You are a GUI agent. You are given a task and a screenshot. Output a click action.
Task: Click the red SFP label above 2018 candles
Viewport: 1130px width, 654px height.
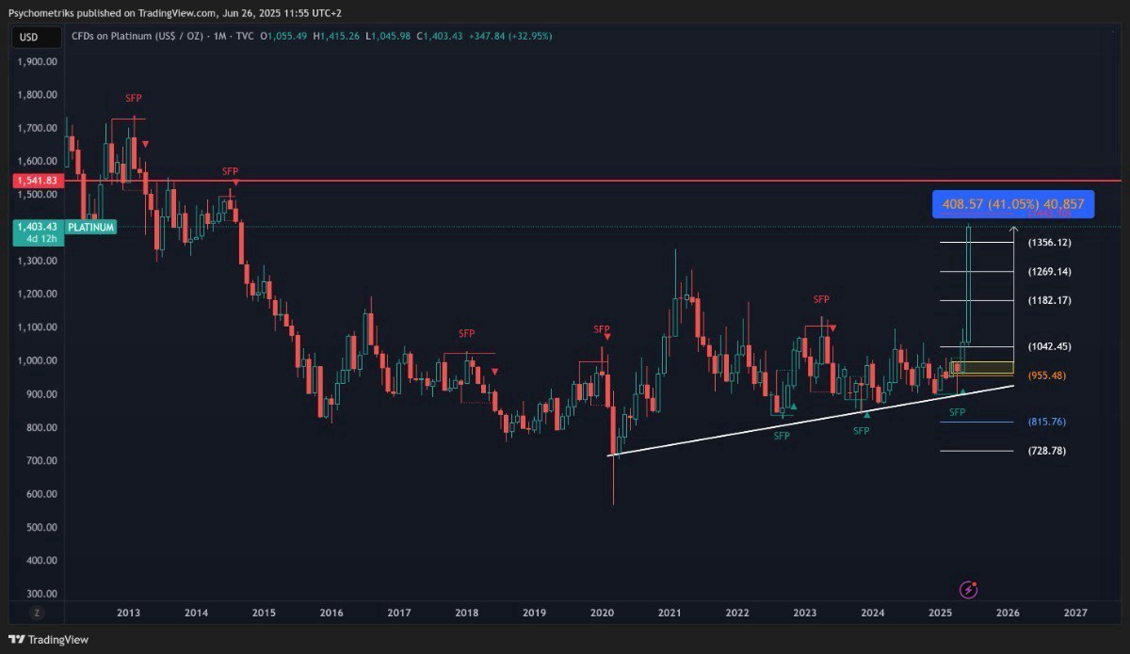[467, 333]
